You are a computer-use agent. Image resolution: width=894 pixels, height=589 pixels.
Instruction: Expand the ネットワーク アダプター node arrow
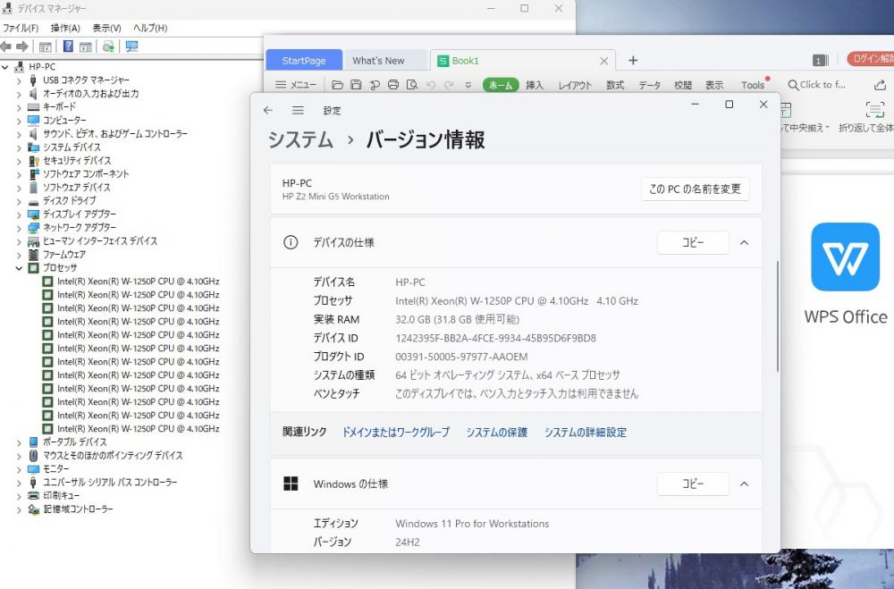point(19,228)
